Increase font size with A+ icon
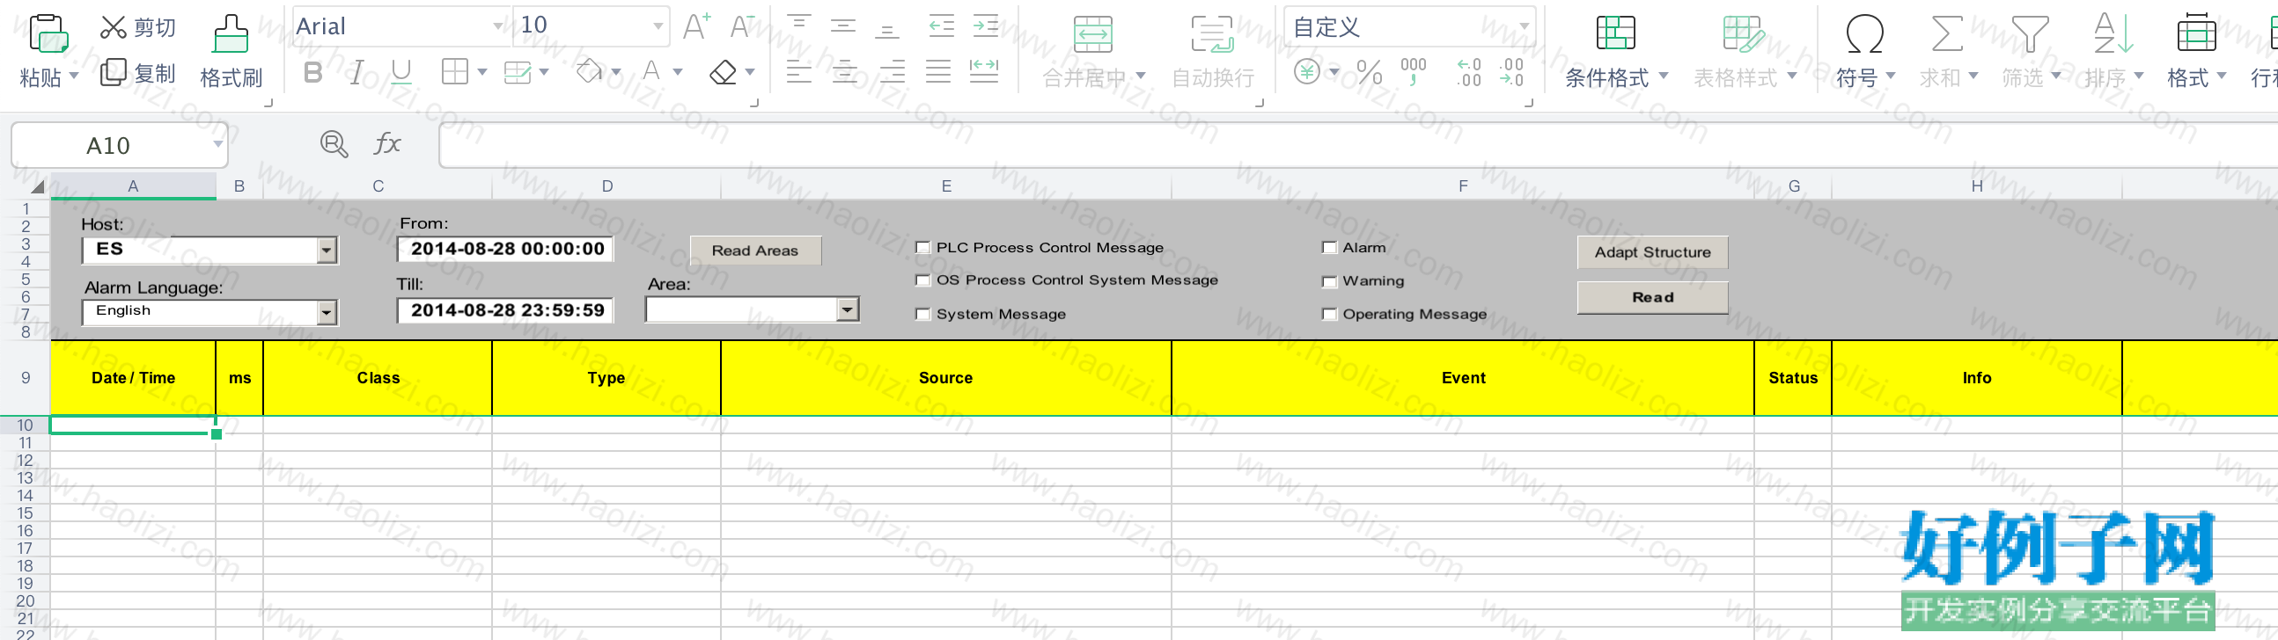Image resolution: width=2278 pixels, height=640 pixels. (x=697, y=26)
